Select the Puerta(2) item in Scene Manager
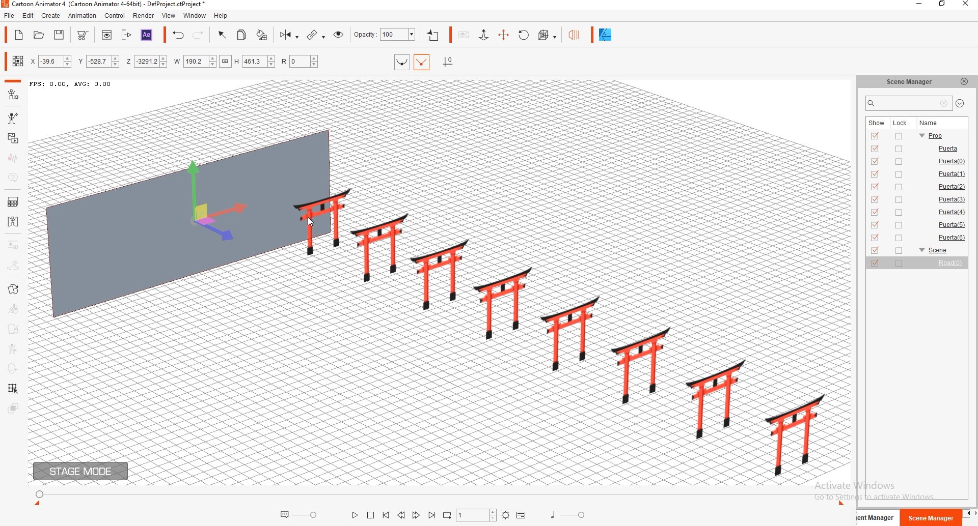Screen dimensions: 978x526 tap(952, 187)
